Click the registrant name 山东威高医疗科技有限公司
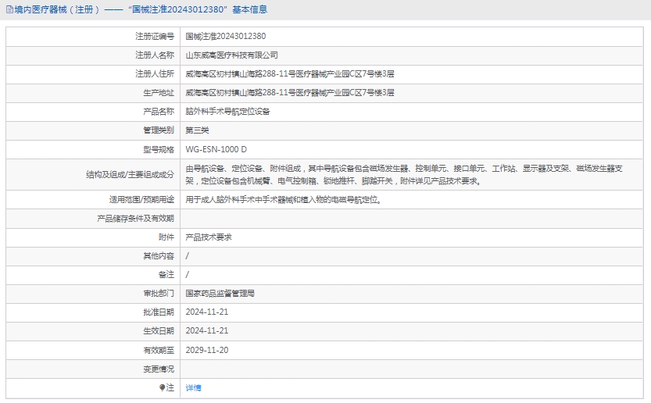The image size is (651, 403). 231,55
